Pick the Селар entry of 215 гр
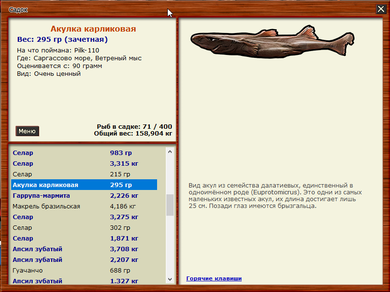Screen dimensions: 390x292 (84, 174)
